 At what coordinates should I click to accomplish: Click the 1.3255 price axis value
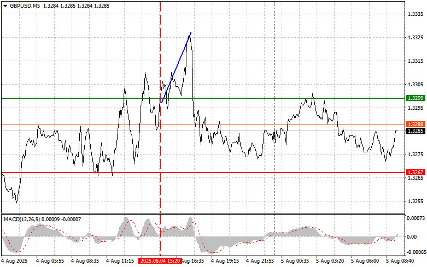tap(416, 201)
